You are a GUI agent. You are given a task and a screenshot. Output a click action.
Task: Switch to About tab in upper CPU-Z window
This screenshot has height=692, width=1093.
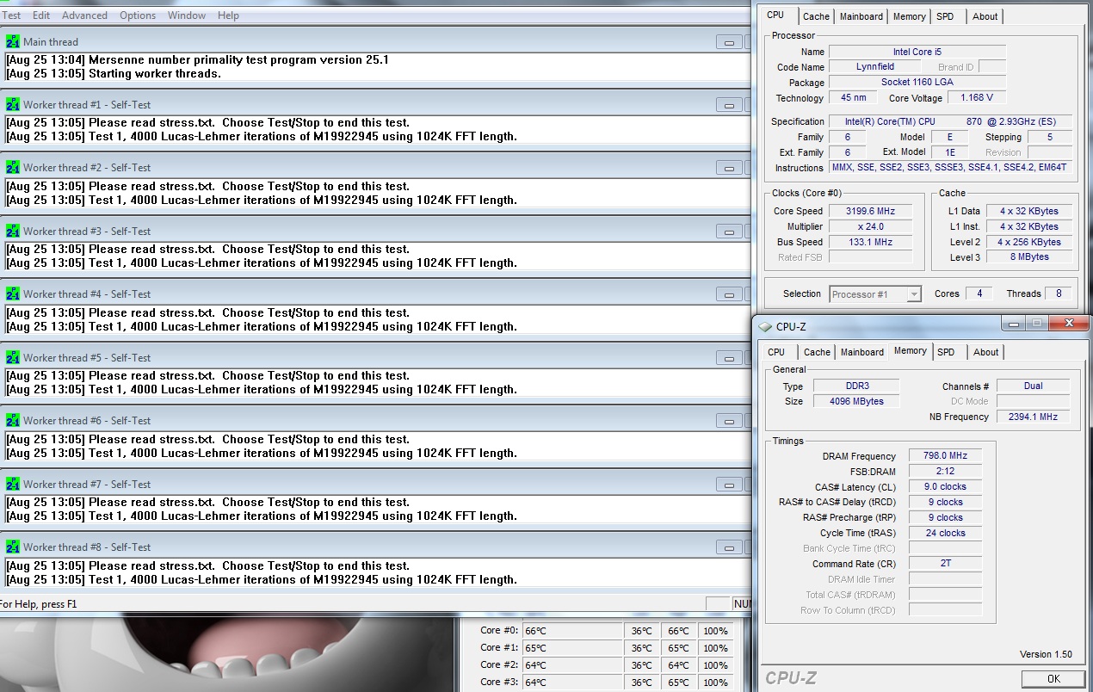click(985, 16)
